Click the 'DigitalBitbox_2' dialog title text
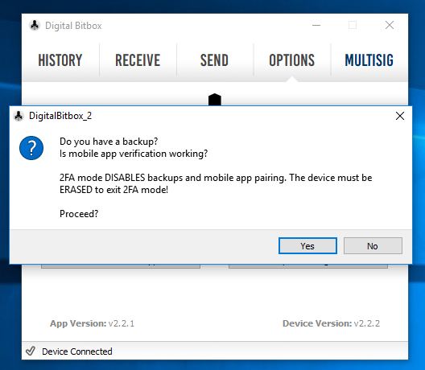 point(60,116)
